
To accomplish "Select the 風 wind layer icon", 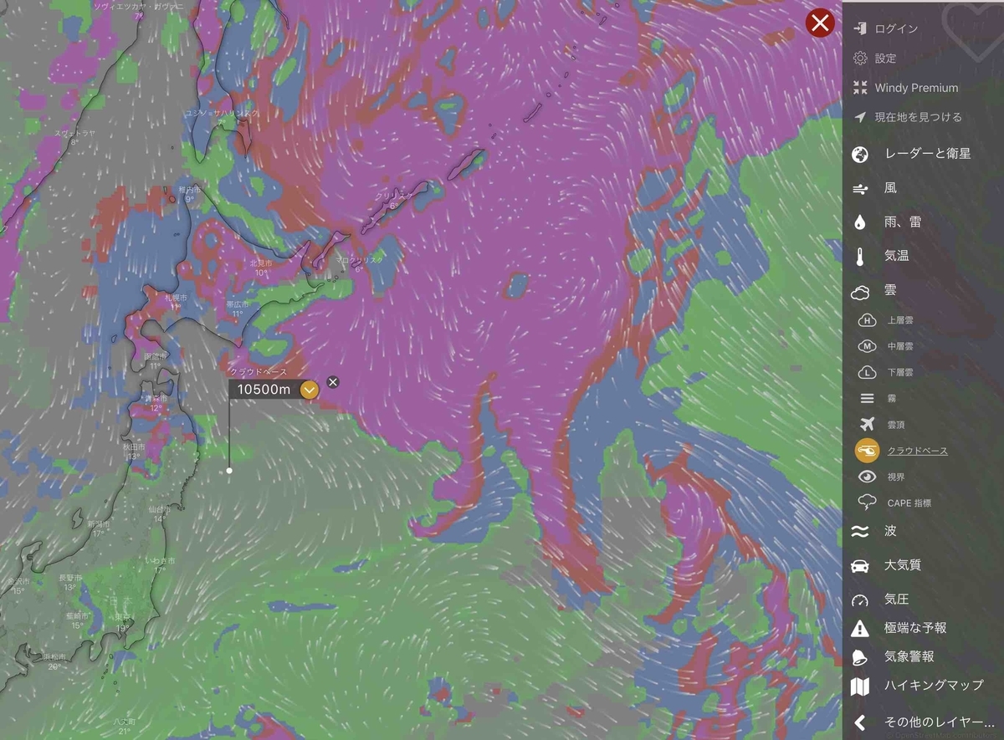I will [860, 189].
